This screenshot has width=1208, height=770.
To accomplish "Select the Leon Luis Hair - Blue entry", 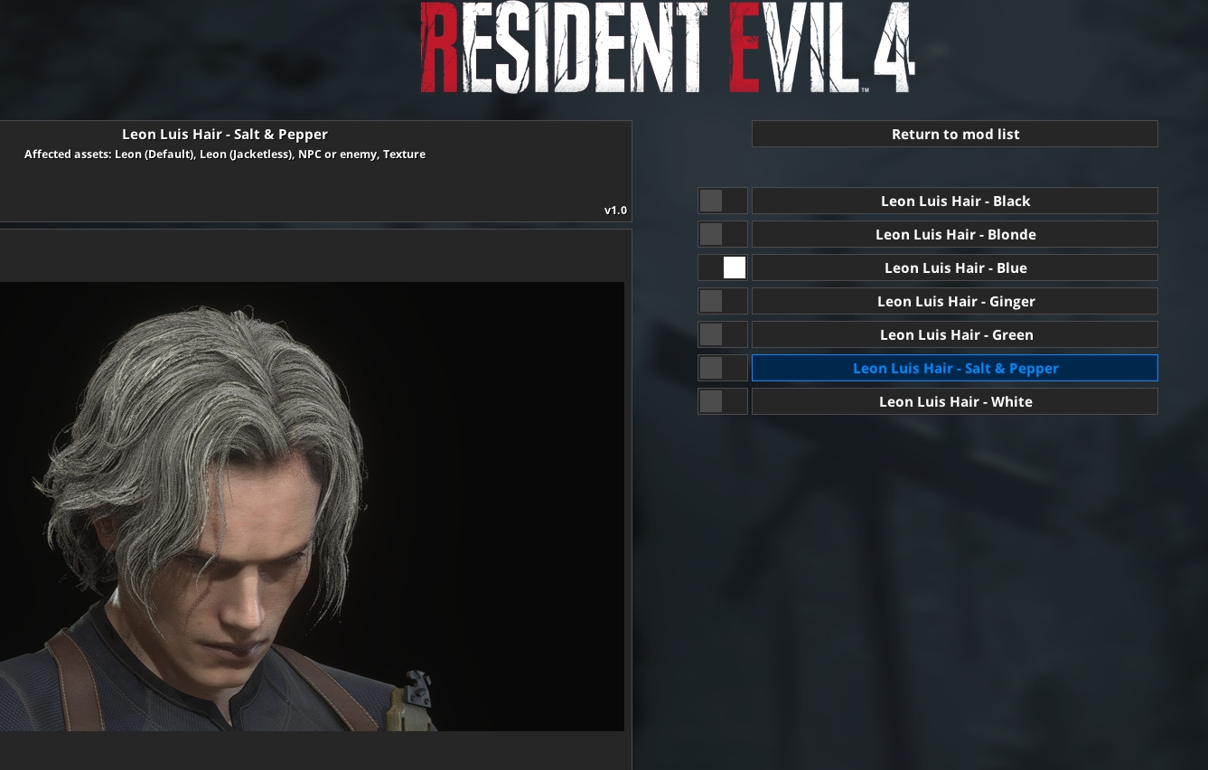I will point(955,268).
